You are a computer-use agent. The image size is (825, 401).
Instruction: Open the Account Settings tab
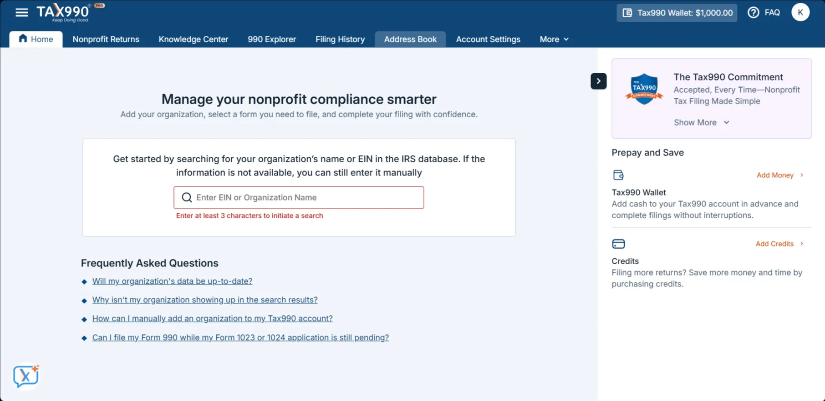488,40
